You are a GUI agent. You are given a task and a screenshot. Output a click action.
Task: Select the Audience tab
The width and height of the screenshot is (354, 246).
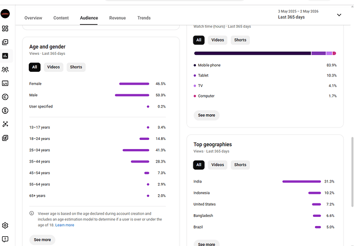tap(89, 18)
